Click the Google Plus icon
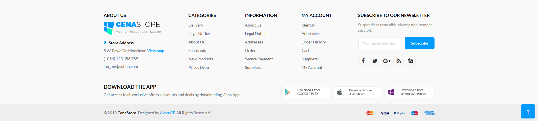 [387, 61]
